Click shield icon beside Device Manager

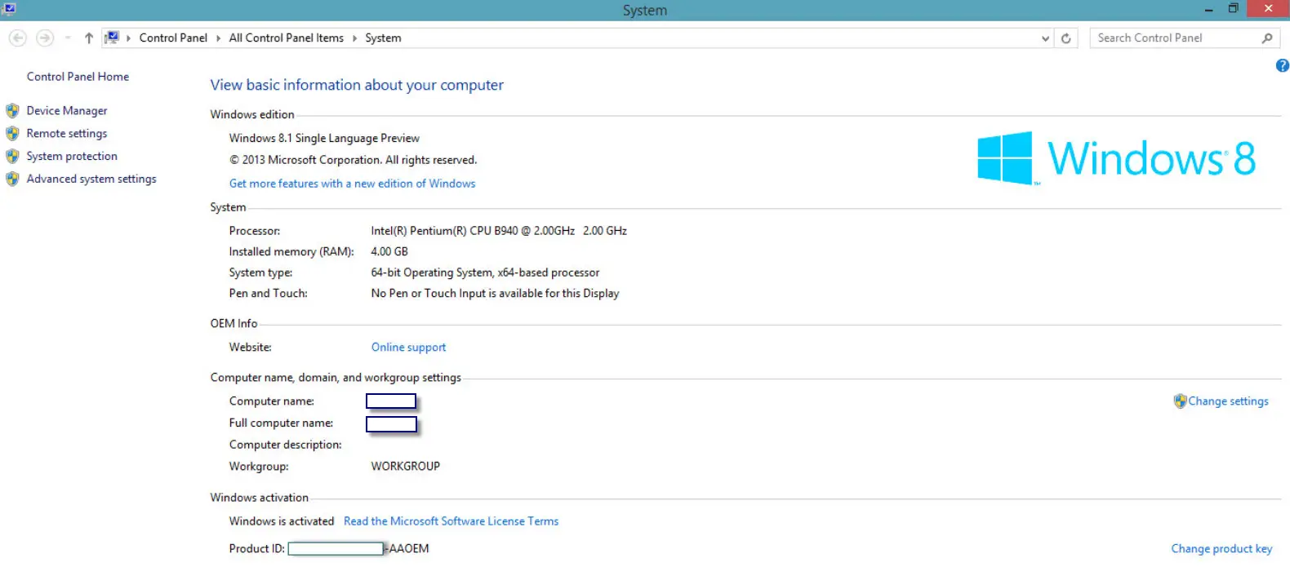click(12, 111)
